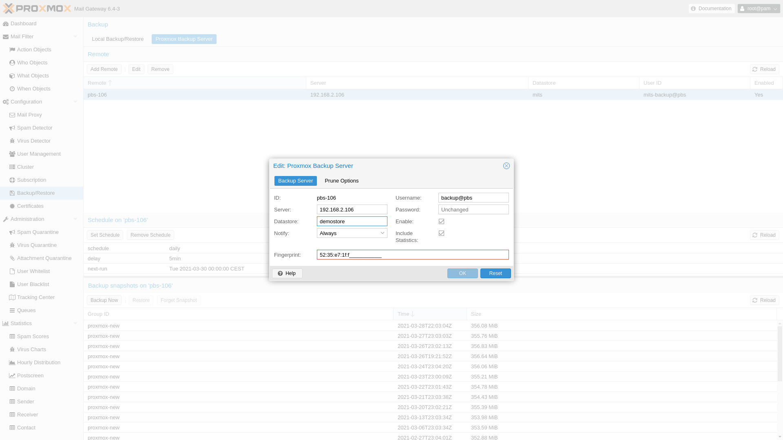Click the Subscription lifebuoy icon
This screenshot has height=440, width=783.
pyautogui.click(x=12, y=180)
